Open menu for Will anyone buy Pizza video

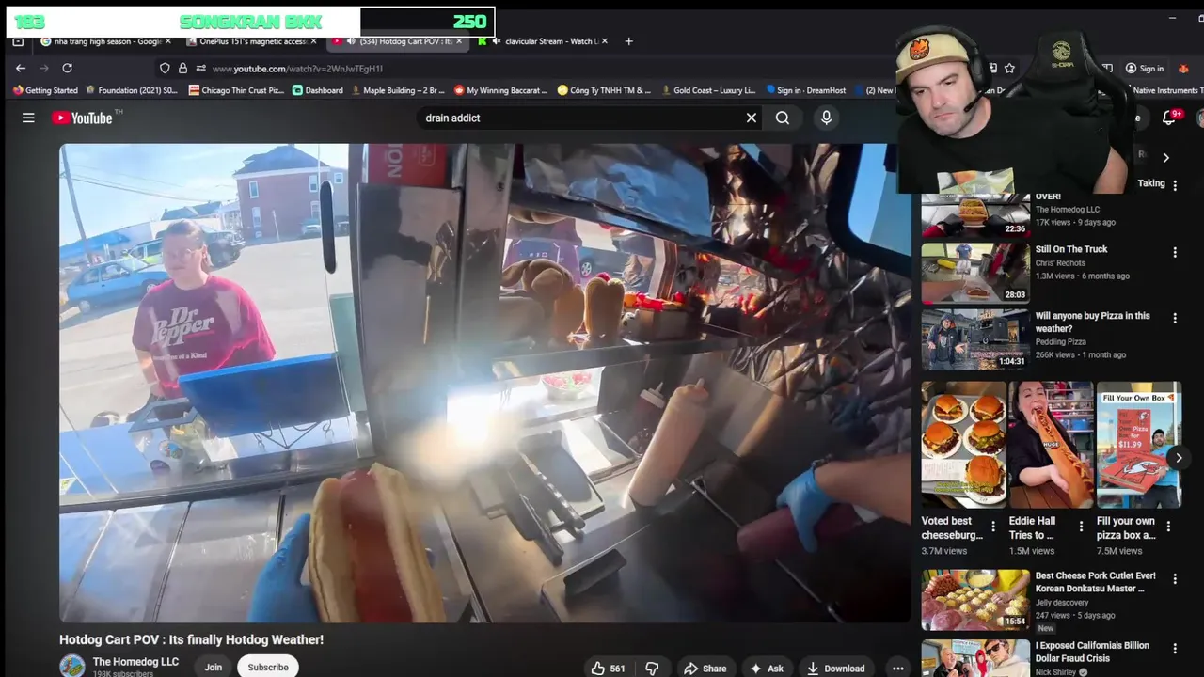[1175, 319]
